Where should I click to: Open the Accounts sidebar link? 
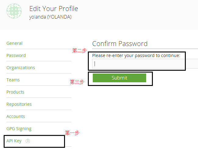point(16,116)
